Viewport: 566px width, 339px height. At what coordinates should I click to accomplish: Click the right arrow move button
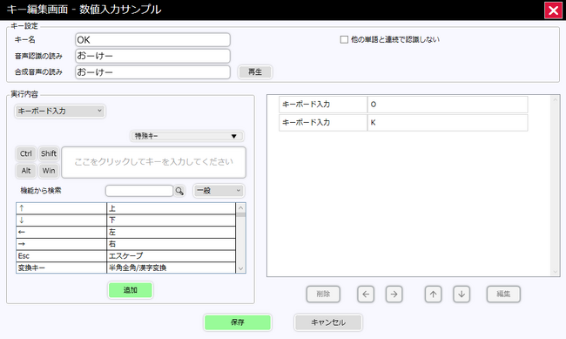point(394,295)
